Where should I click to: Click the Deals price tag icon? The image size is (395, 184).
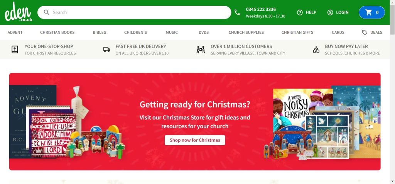365,32
